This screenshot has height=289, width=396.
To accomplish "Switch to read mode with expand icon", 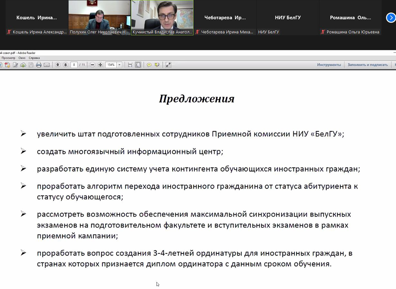I will point(168,65).
